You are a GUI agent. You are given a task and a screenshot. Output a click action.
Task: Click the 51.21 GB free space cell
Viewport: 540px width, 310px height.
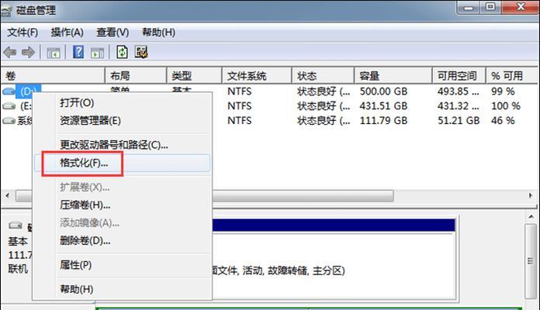click(x=459, y=121)
